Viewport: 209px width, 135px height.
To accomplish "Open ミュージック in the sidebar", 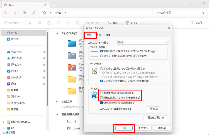I will tap(14, 77).
